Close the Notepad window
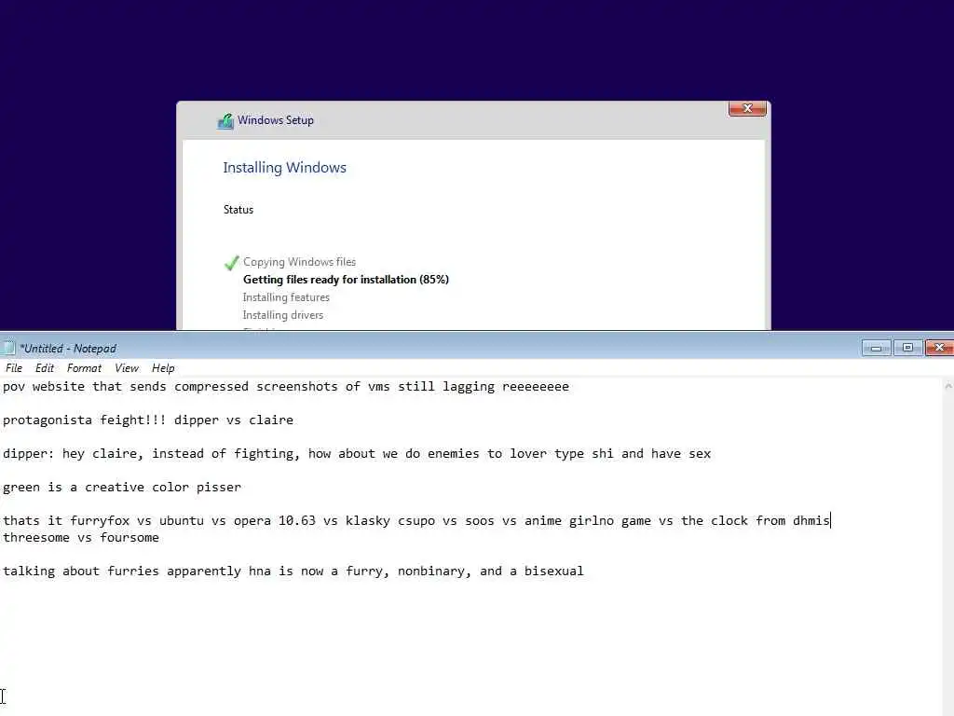The height and width of the screenshot is (716, 954). tap(939, 348)
